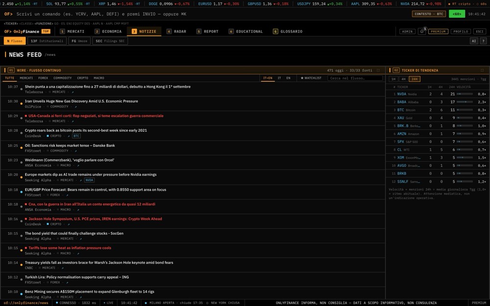This screenshot has width=490, height=306.
Task: Focus the 'Cerca nel flusso' search field
Action: point(355,78)
